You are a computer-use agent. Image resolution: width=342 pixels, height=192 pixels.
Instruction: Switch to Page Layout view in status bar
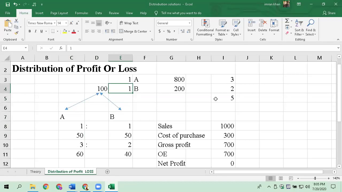[281, 178]
